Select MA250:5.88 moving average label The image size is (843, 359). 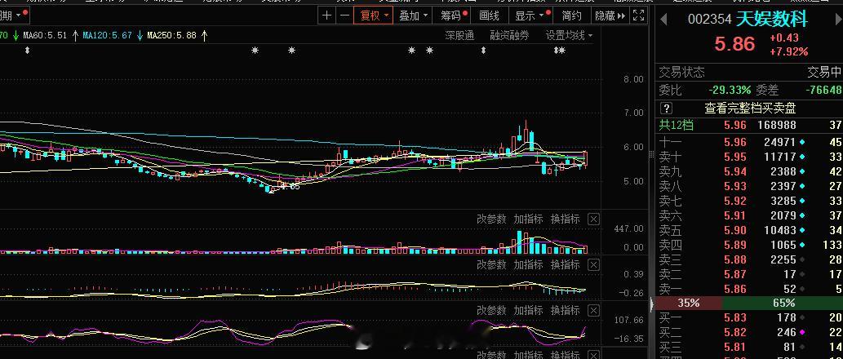click(x=172, y=35)
